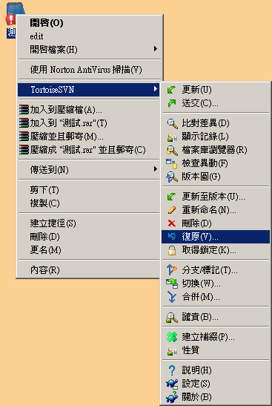Screen dimensions: 272x406
Task: Click the commit arrow icon beside 送交(C)
Action: (x=171, y=103)
